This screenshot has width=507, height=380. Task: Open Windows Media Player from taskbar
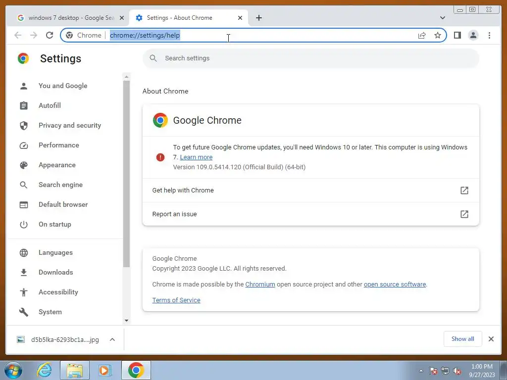click(x=104, y=370)
